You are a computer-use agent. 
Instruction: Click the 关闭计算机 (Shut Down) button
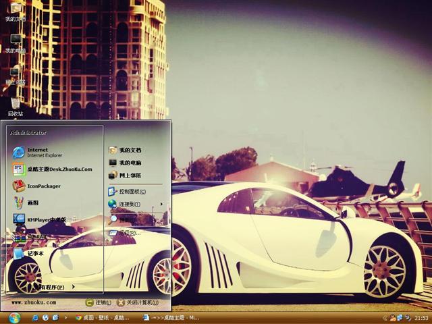click(138, 303)
